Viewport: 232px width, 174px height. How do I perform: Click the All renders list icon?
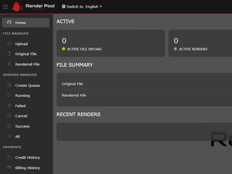9,136
